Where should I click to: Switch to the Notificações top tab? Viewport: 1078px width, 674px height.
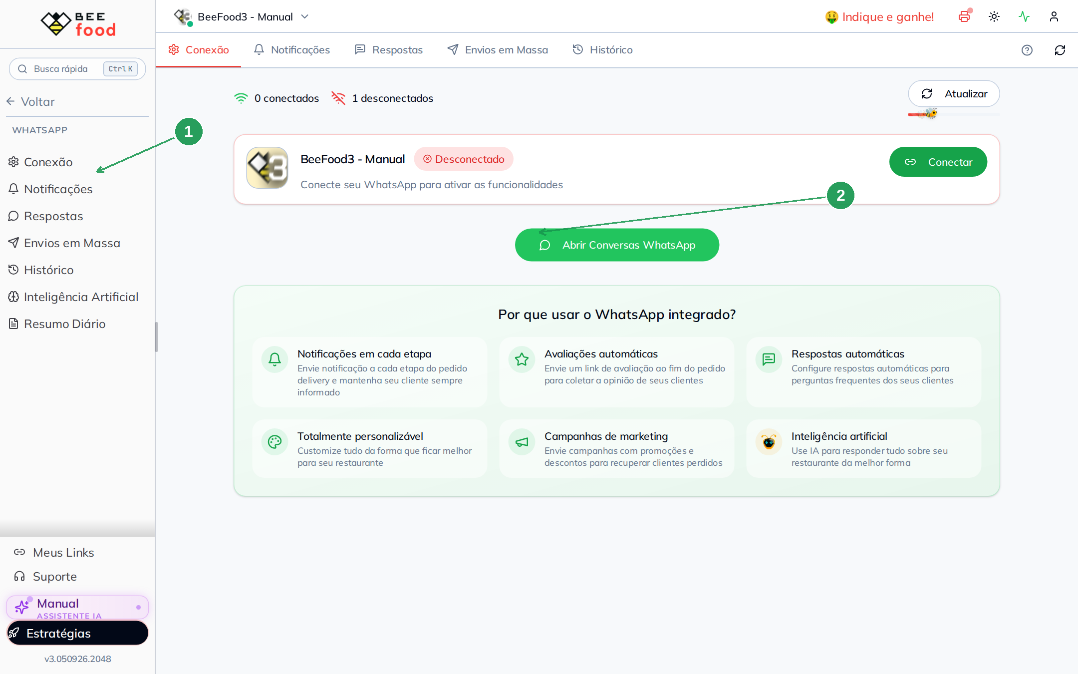pos(292,50)
